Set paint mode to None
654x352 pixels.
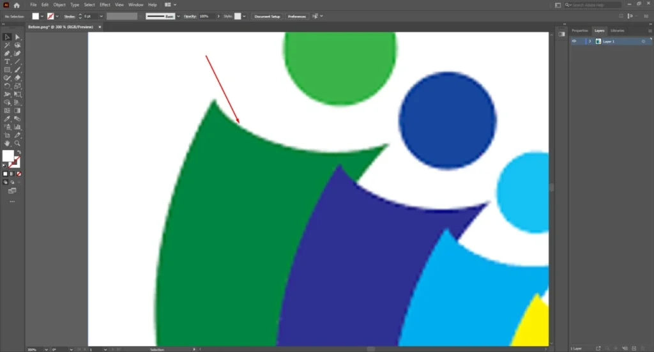[x=19, y=174]
